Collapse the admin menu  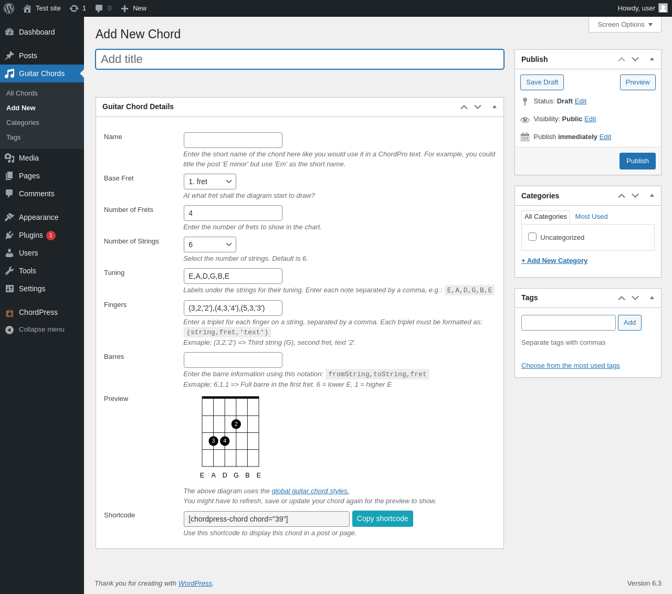click(x=42, y=330)
